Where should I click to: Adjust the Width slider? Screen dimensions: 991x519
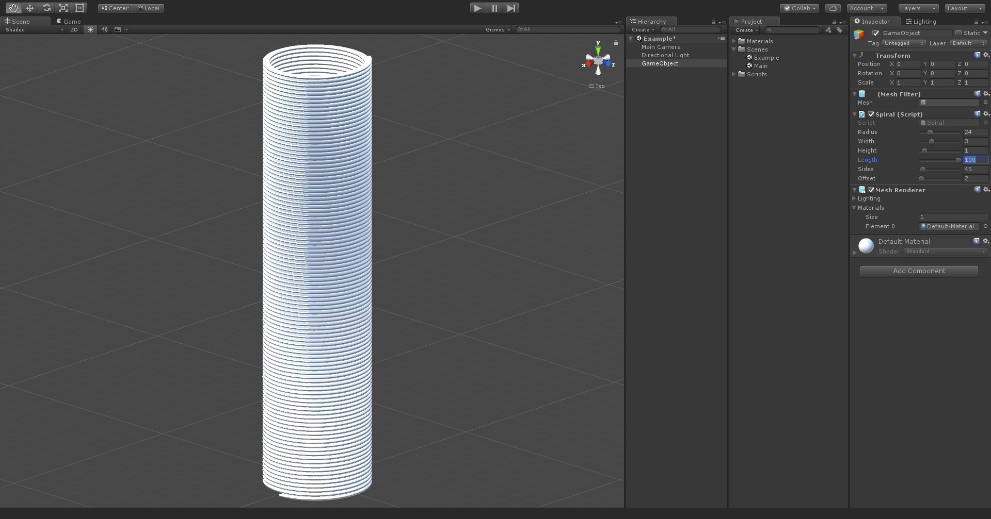939,142
